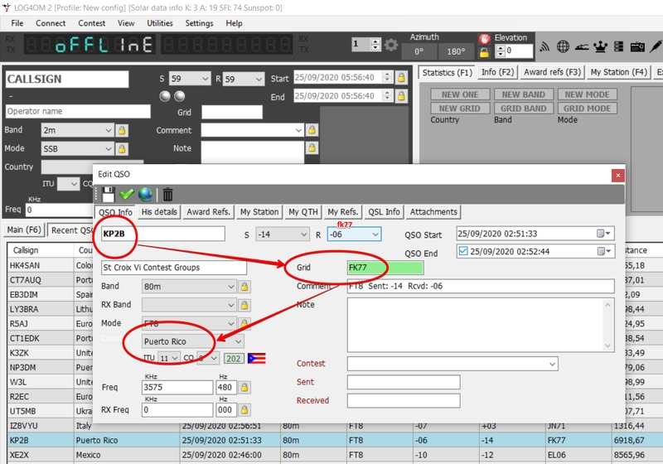This screenshot has width=663, height=464.
Task: Select the XE2X Mexico row in the log
Action: [335, 455]
